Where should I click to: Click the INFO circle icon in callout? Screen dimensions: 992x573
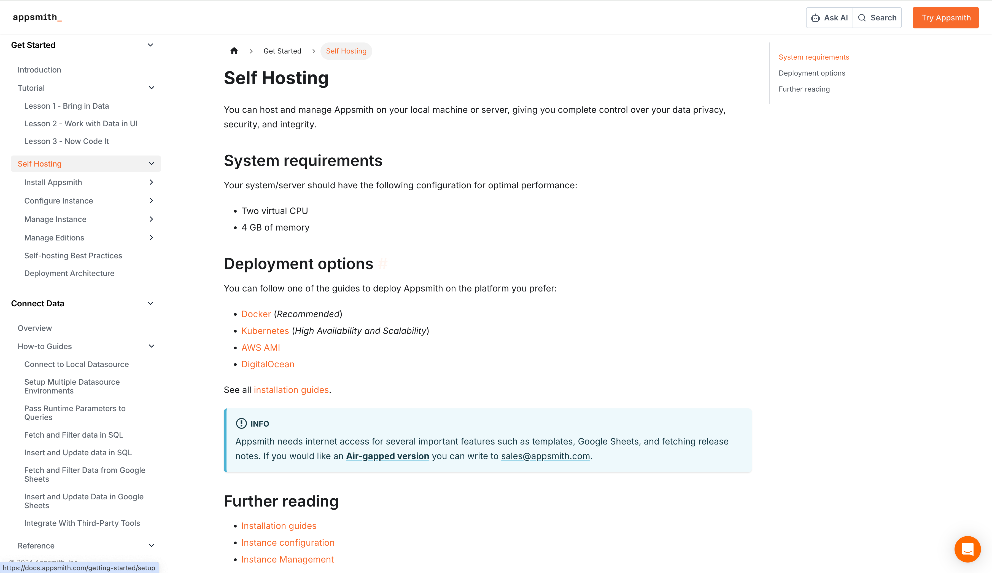click(x=241, y=424)
